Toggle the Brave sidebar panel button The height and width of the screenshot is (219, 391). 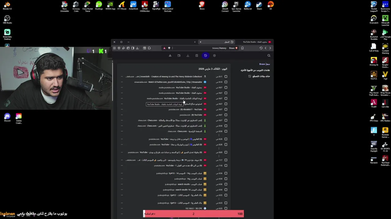pos(133,48)
